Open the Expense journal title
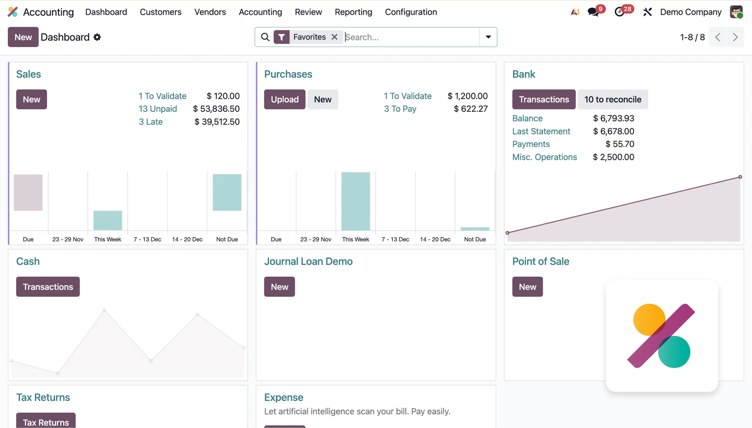Screen dimensions: 752x428 click(284, 397)
